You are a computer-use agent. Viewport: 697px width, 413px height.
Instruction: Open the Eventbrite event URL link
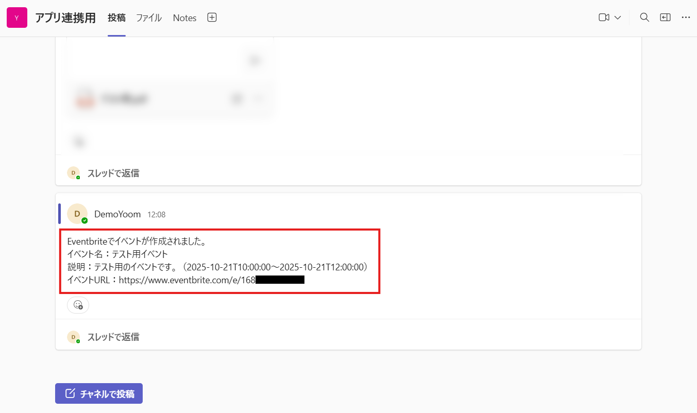[x=212, y=280]
